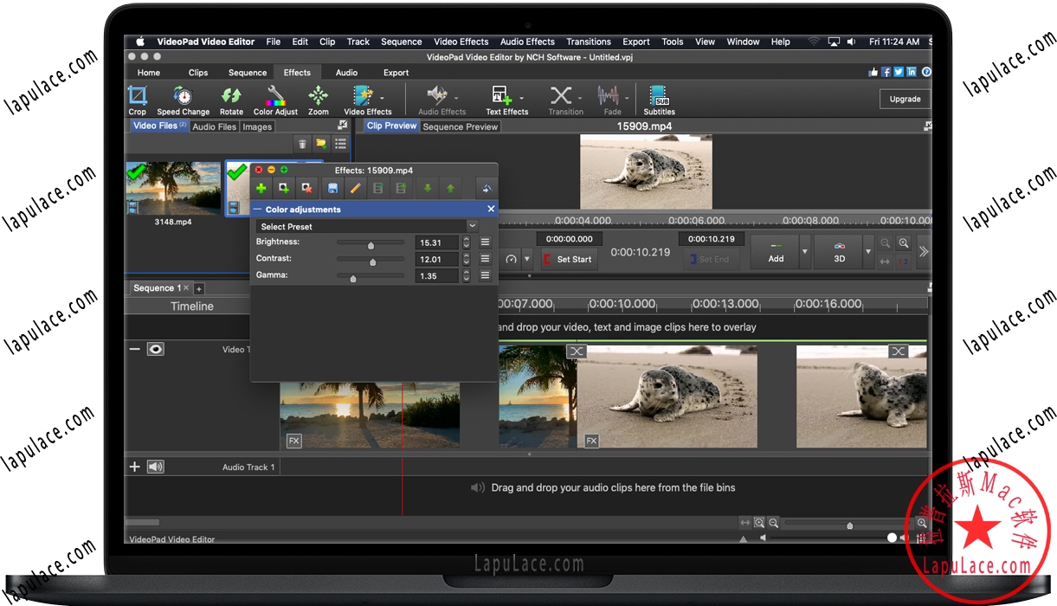Toggle visibility of the video track
Image resolution: width=1057 pixels, height=606 pixels.
[x=156, y=349]
